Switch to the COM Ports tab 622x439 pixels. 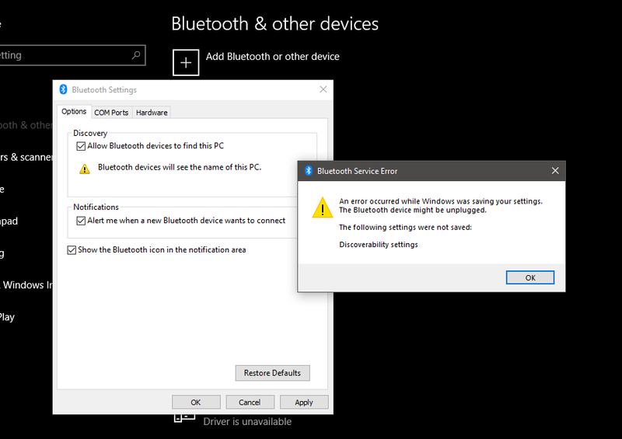click(x=111, y=113)
